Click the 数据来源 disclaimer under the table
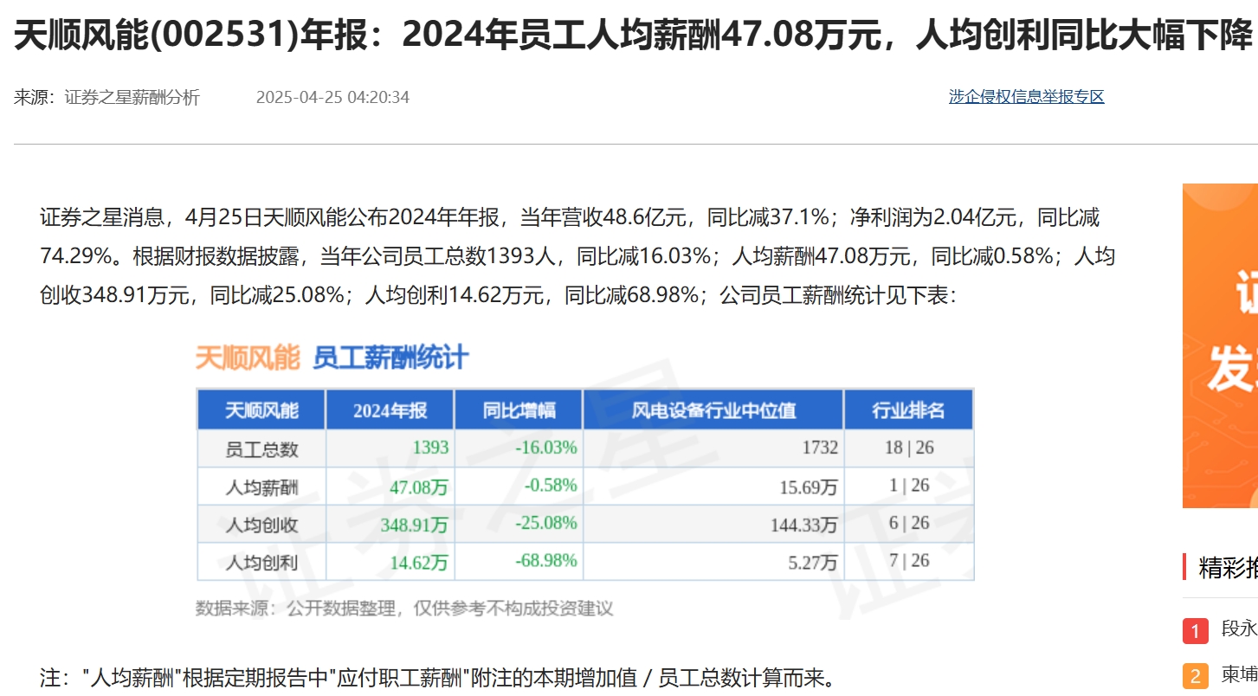 click(404, 609)
